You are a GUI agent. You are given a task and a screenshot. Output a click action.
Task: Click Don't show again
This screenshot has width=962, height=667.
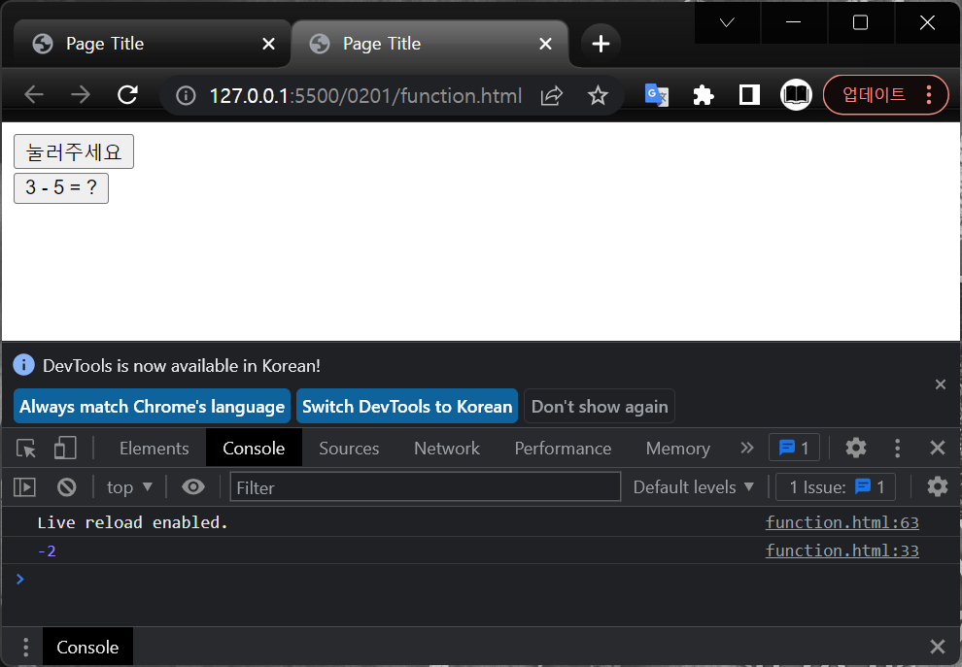(x=600, y=406)
